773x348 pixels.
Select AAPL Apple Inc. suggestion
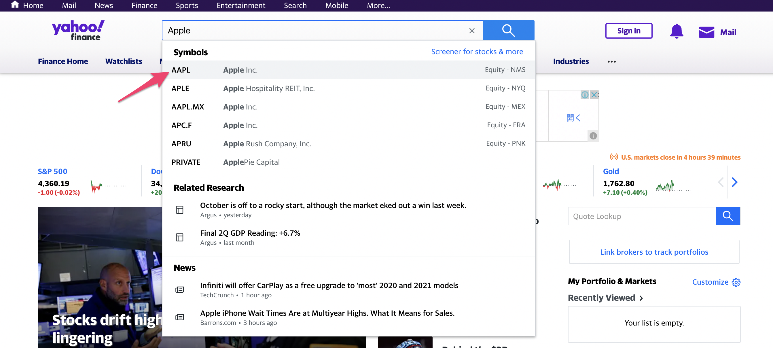[348, 70]
